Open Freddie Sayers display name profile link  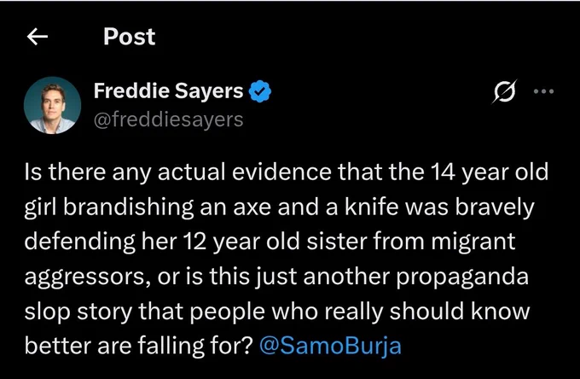pos(169,90)
